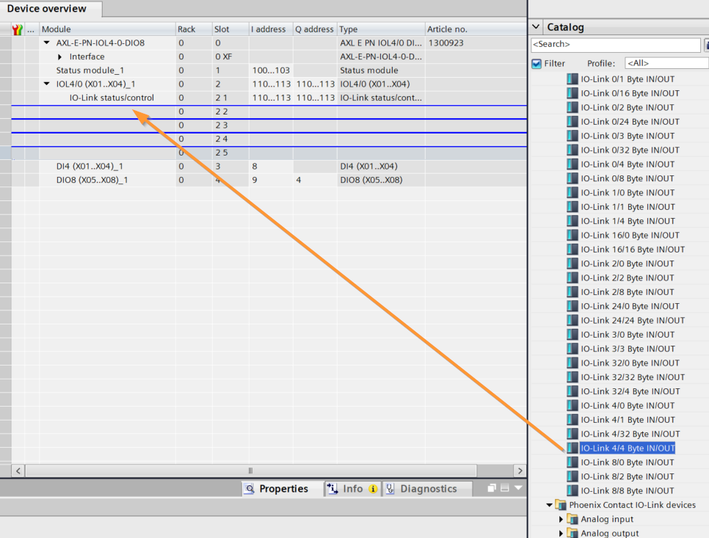Open the Diagnostics tab
Screen dimensions: 709x538
pos(421,489)
